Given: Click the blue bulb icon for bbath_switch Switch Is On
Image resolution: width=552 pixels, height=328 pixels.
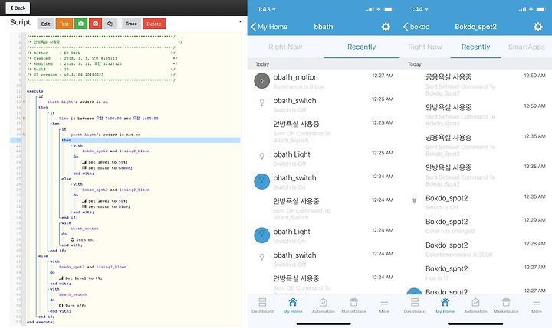Looking at the screenshot, I should pos(261,181).
